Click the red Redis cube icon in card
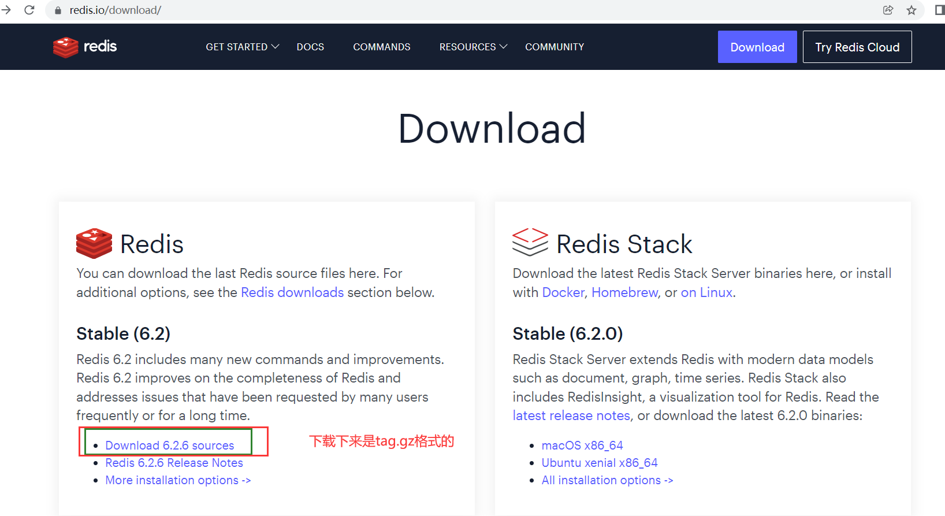Image resolution: width=945 pixels, height=516 pixels. coord(94,243)
